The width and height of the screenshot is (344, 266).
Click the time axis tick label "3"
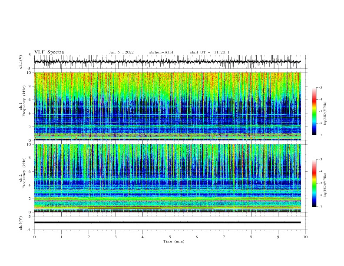116,237
